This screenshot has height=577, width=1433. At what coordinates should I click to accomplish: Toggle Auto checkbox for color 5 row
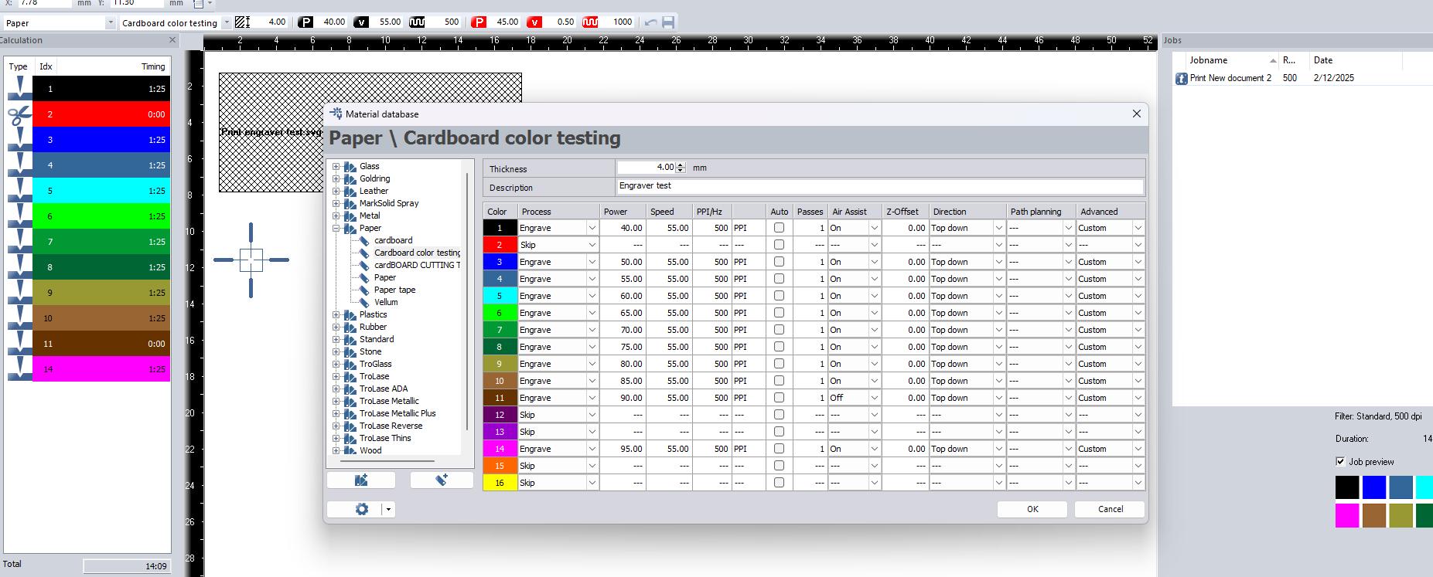point(779,296)
